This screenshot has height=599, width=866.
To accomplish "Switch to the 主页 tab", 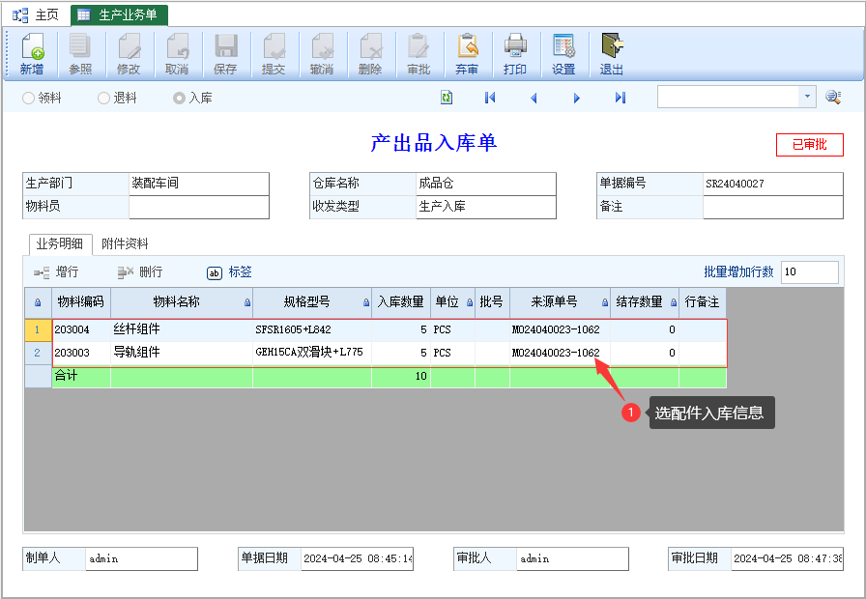I will [x=36, y=14].
